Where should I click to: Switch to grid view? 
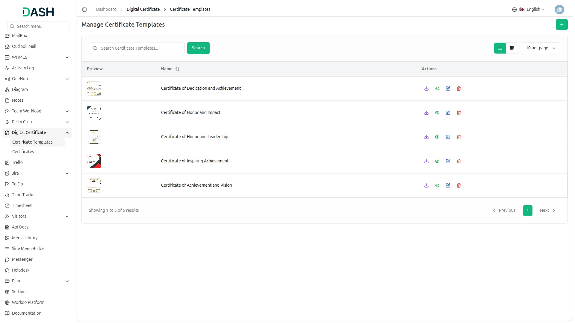coord(512,48)
